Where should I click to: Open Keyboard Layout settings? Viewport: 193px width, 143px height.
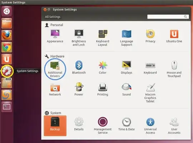[103, 38]
